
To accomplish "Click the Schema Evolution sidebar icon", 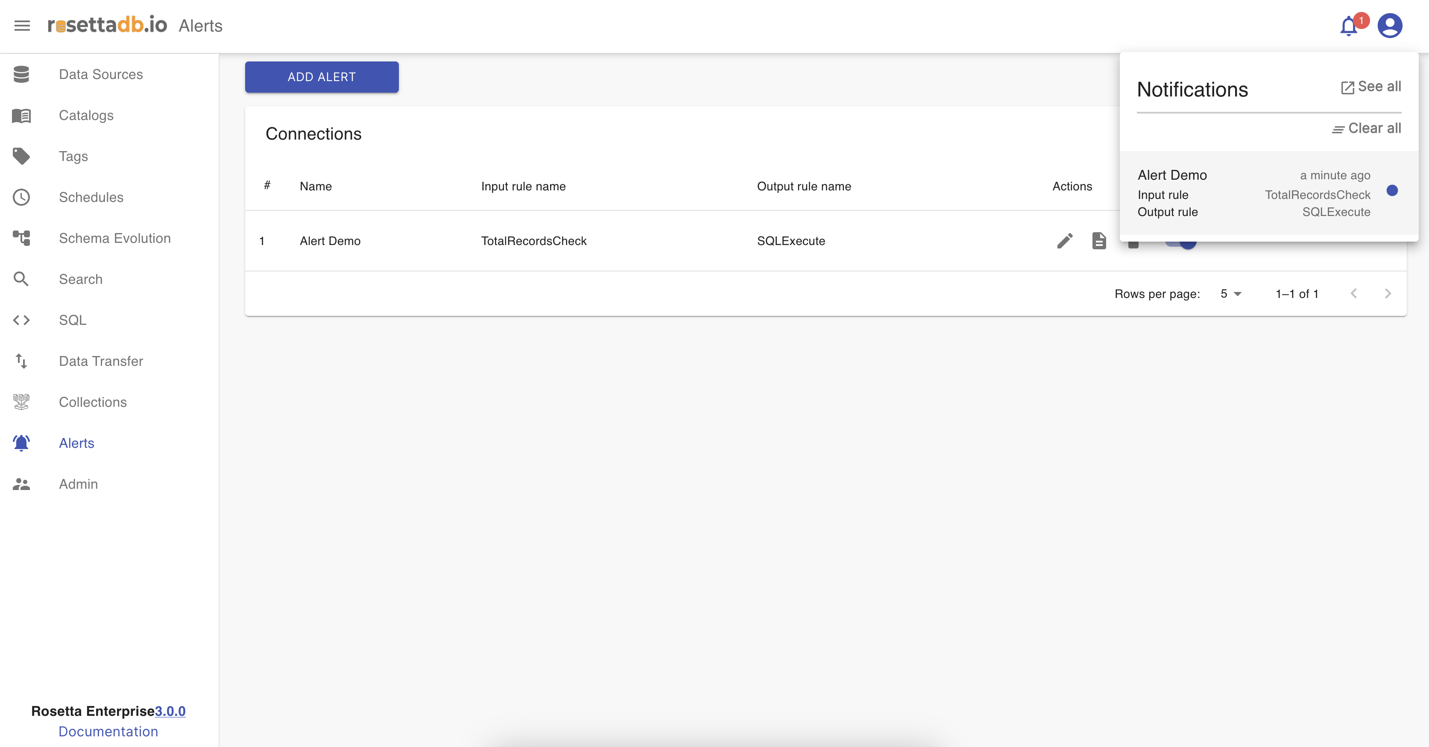I will 21,239.
